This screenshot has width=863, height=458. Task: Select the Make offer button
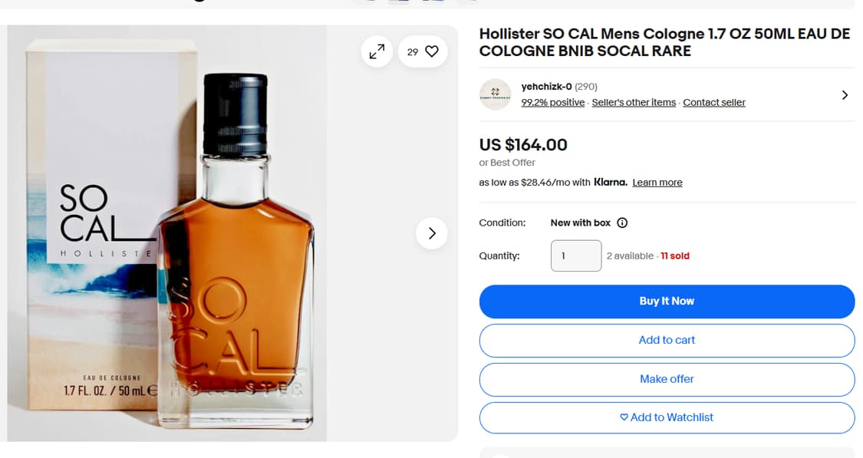(x=667, y=379)
